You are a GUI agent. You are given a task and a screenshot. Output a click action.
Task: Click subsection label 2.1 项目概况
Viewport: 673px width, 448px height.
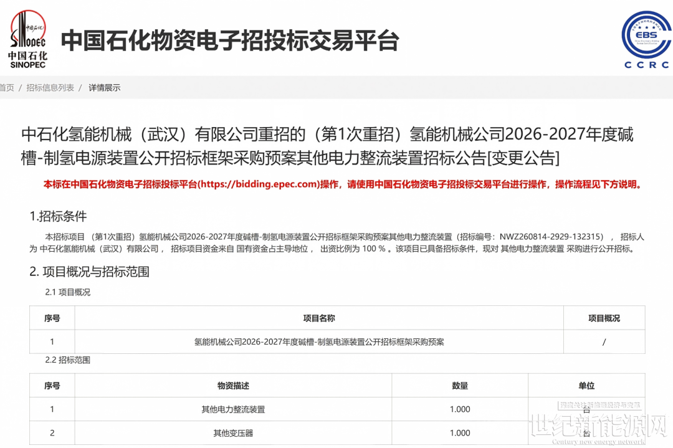[x=68, y=292]
